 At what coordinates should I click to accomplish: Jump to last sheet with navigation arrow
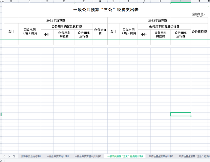[14, 156]
